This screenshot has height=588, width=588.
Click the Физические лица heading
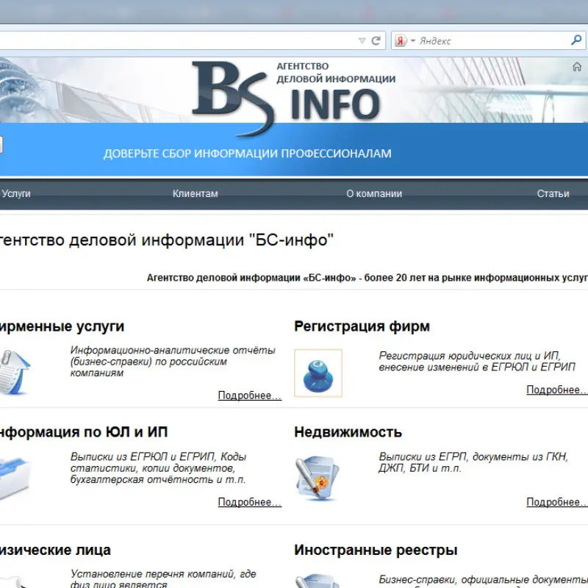[x=56, y=550]
